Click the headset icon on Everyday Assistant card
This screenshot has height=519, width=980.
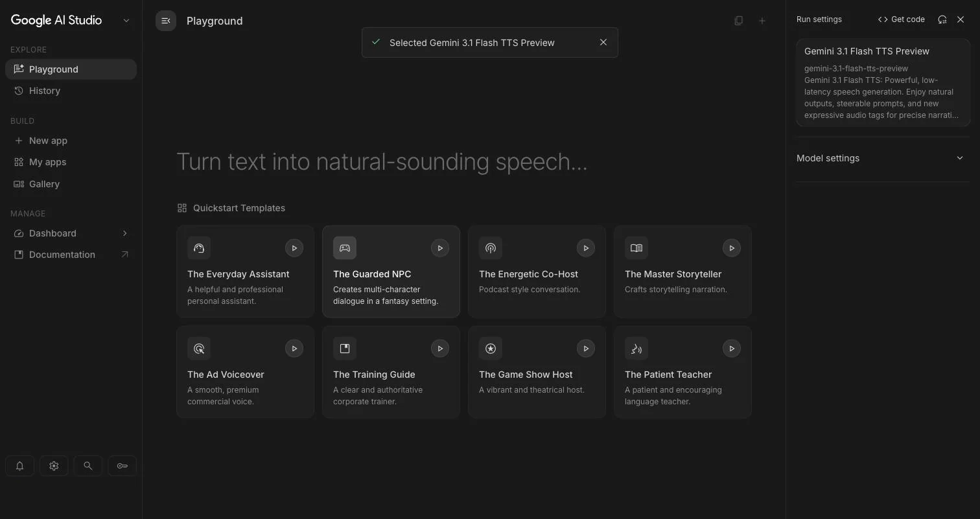(x=199, y=248)
